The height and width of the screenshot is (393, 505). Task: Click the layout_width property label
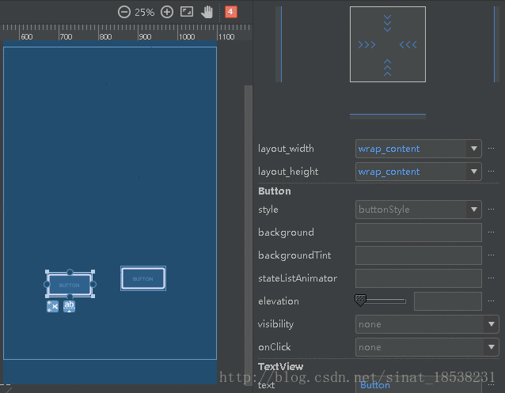286,149
